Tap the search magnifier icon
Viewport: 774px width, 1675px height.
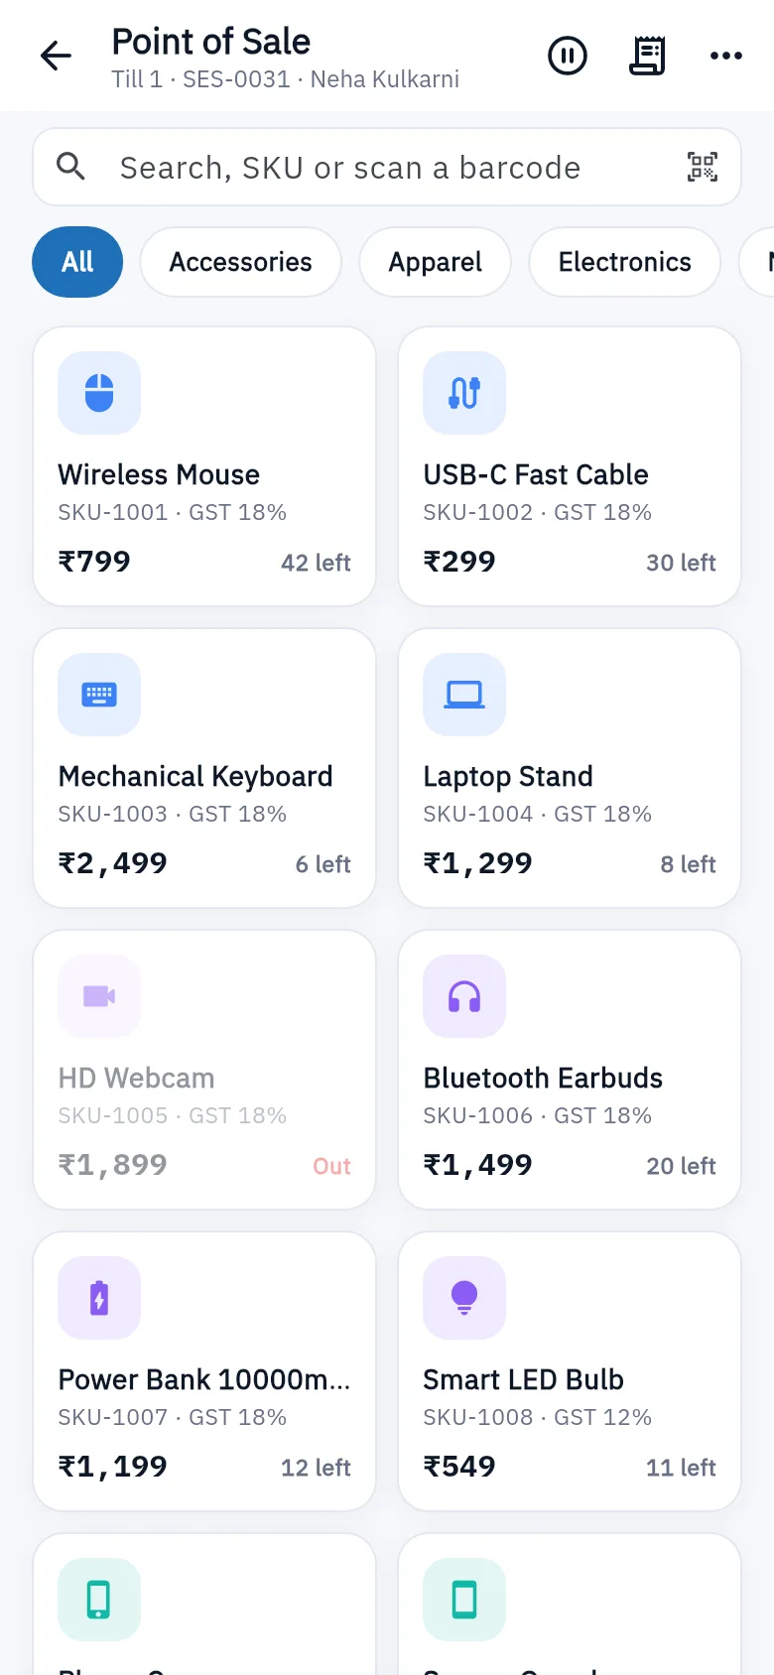(70, 167)
